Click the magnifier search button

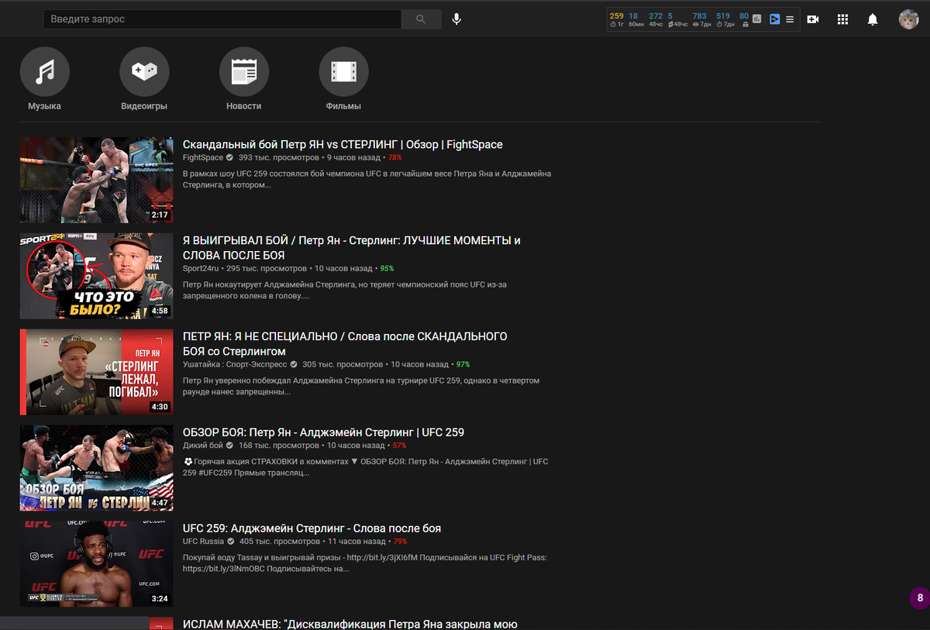421,19
